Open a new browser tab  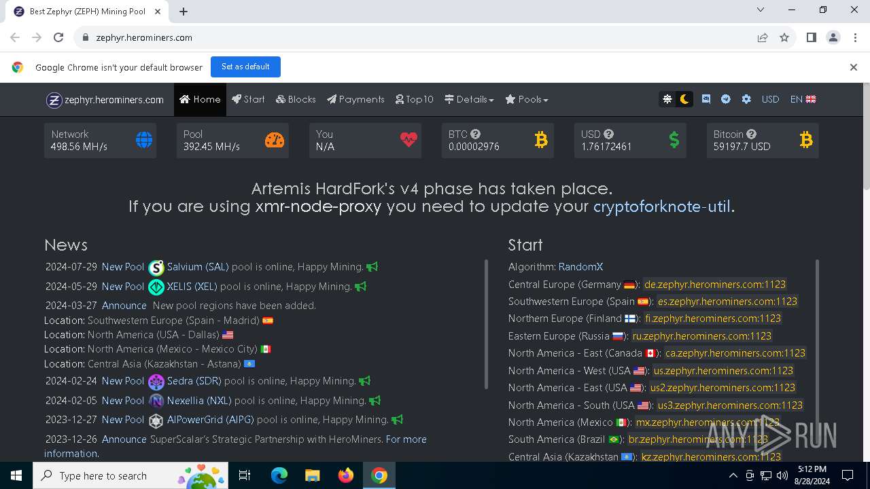(x=184, y=11)
